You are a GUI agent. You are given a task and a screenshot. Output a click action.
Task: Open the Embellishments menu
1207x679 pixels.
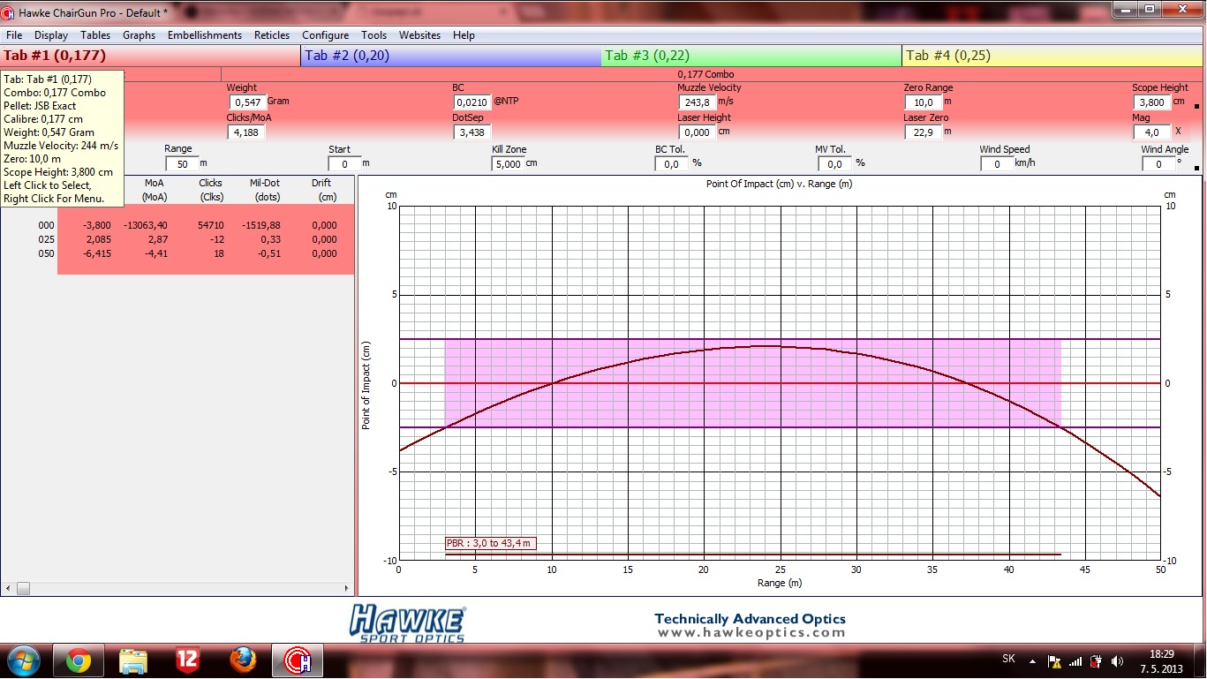click(205, 35)
